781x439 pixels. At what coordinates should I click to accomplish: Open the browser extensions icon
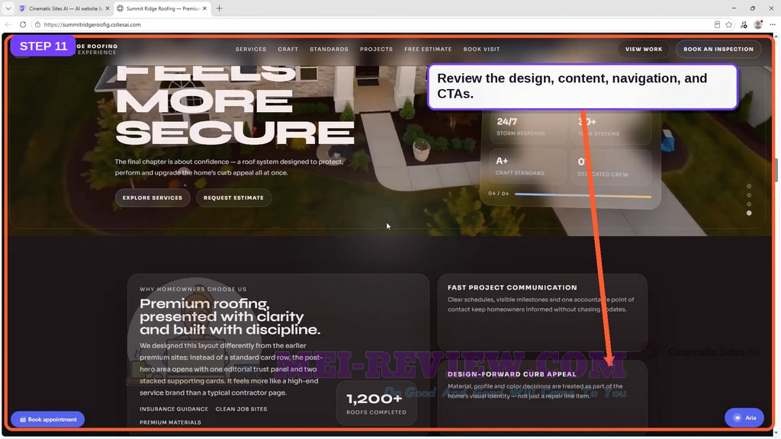744,24
